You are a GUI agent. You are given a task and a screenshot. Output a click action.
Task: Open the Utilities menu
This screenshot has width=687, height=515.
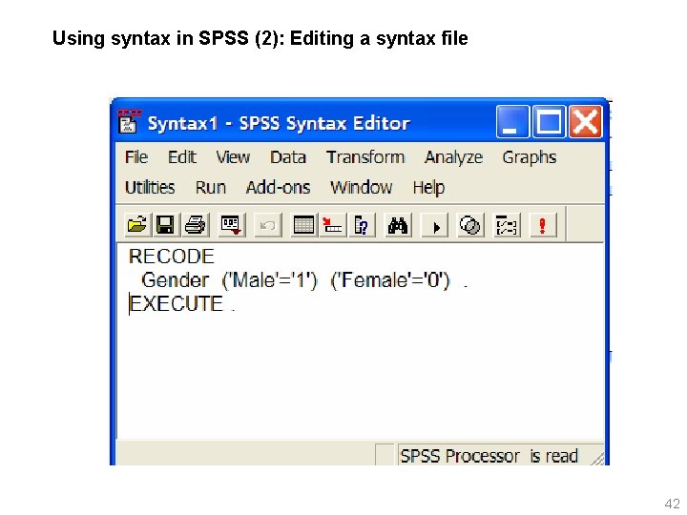pos(150,188)
